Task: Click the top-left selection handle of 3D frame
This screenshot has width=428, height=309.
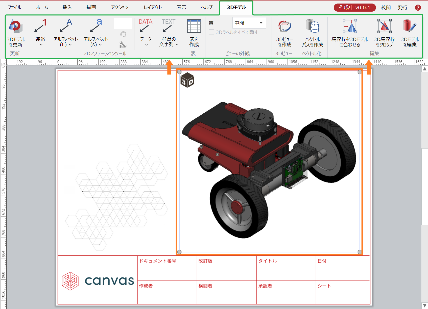Action: (179, 72)
